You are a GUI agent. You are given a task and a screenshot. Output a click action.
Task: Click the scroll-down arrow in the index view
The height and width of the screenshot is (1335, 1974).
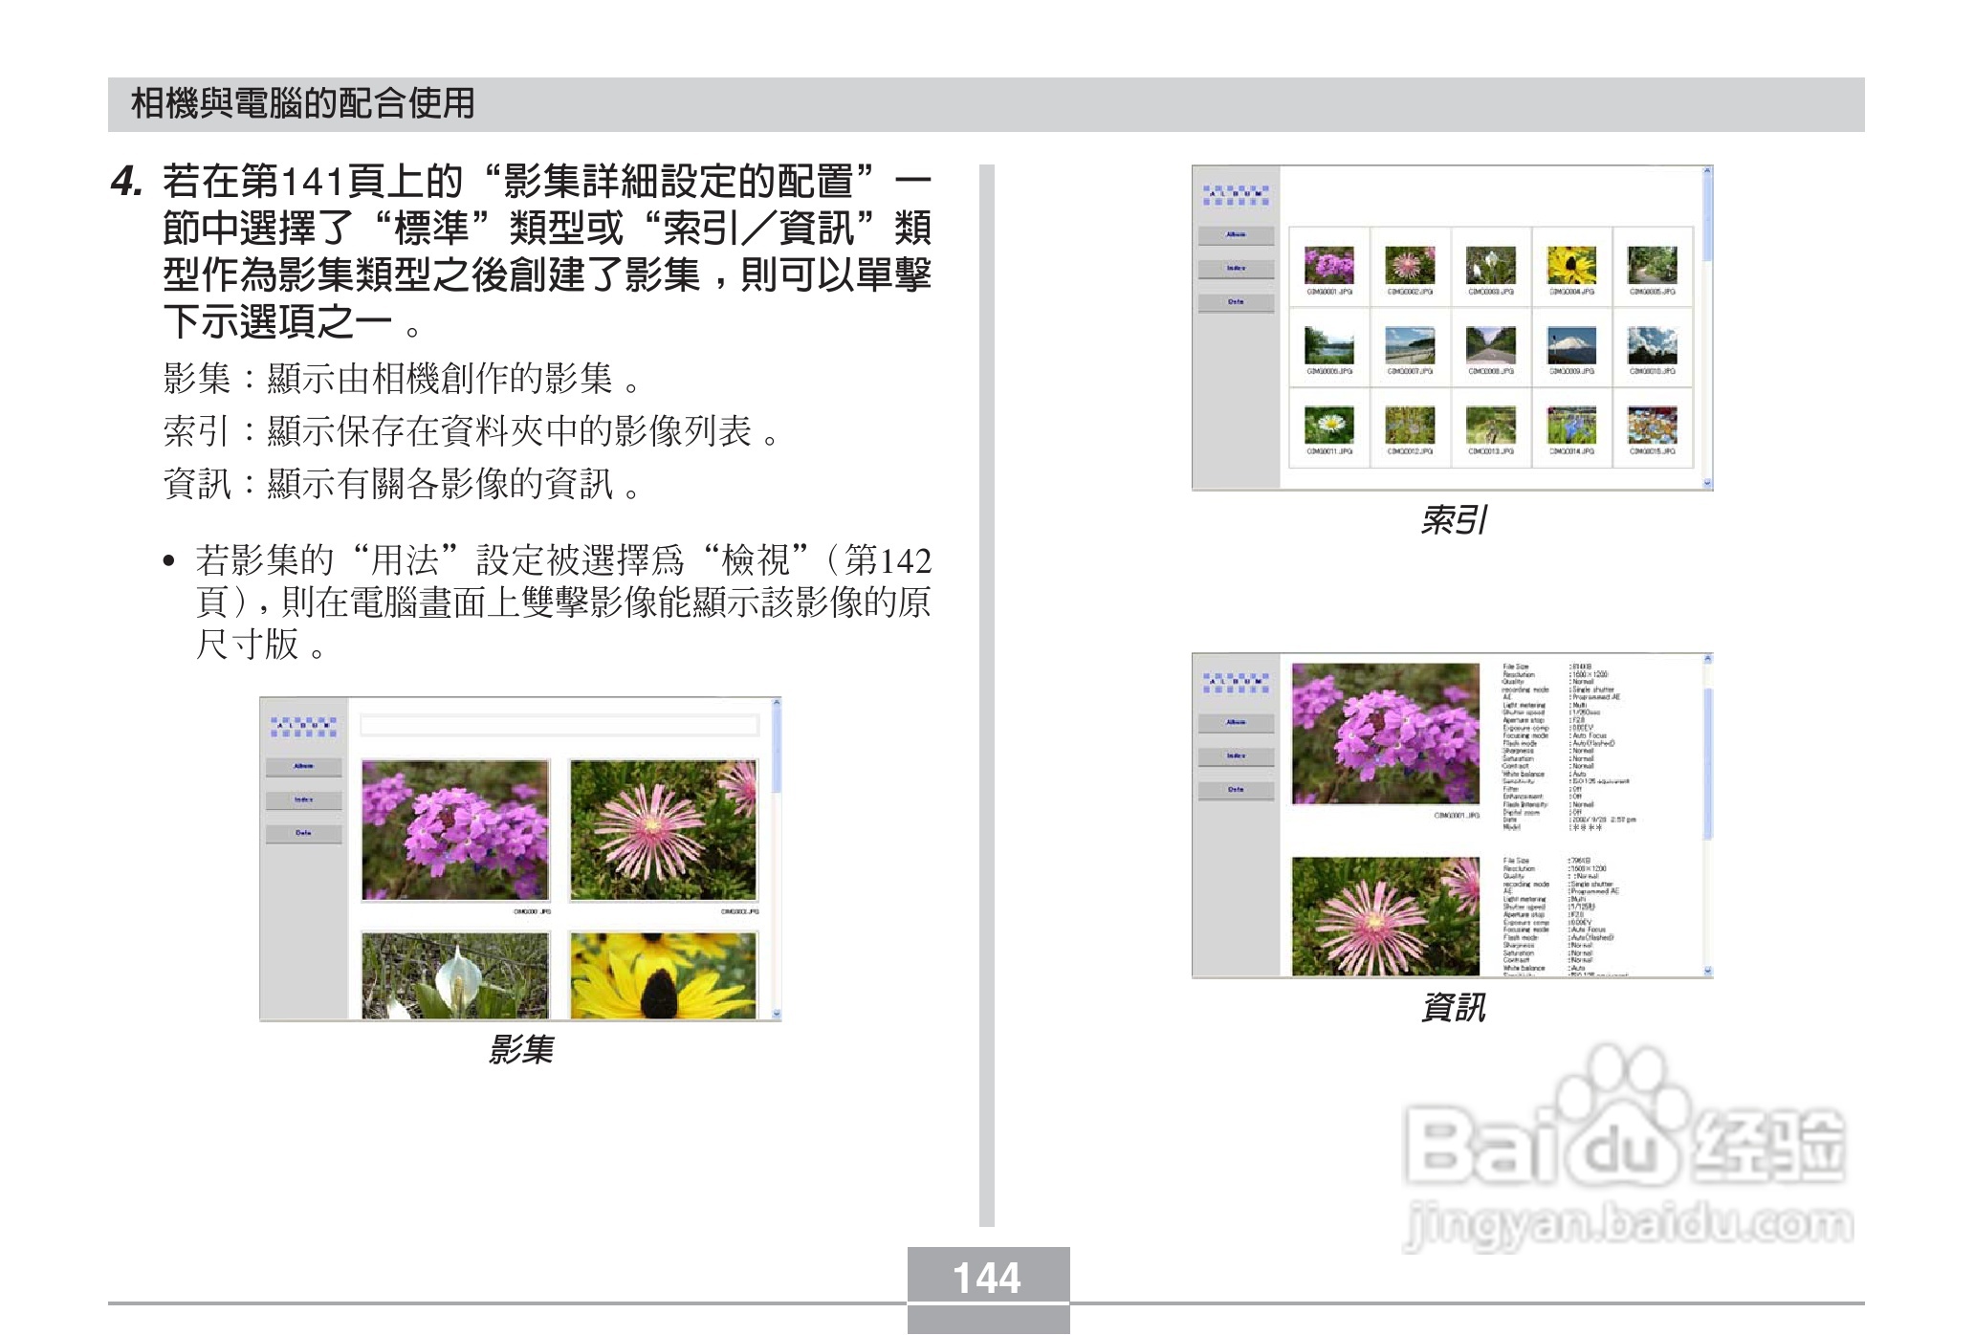pos(1707,484)
